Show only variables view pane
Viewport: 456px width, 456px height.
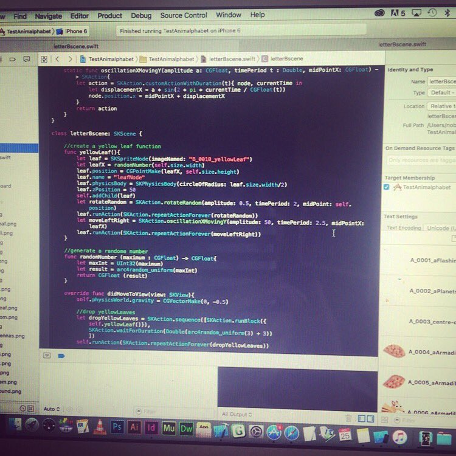tap(362, 418)
